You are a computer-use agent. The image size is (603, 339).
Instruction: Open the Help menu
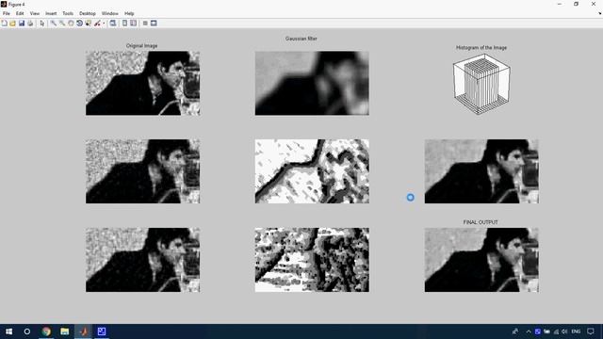click(x=129, y=13)
